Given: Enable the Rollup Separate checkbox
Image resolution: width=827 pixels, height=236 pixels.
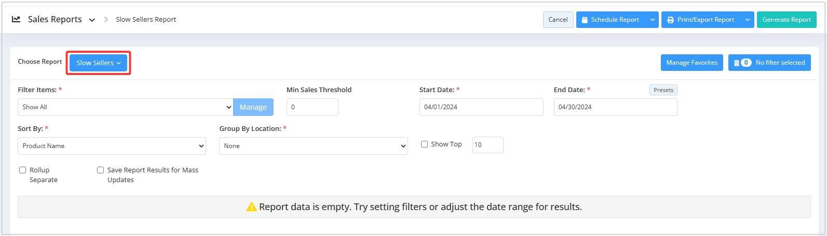Looking at the screenshot, I should tap(22, 170).
